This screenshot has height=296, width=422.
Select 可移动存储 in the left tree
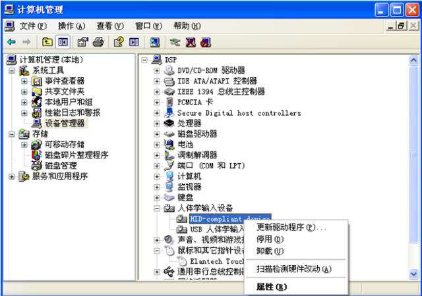tap(65, 145)
